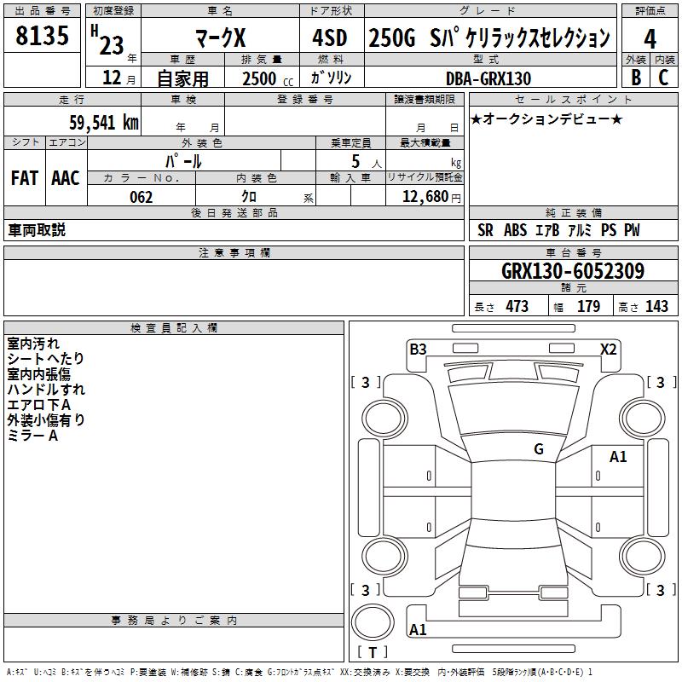The height and width of the screenshot is (682, 682).
Task: Select the [T] spare tire marker
Action: tap(372, 653)
